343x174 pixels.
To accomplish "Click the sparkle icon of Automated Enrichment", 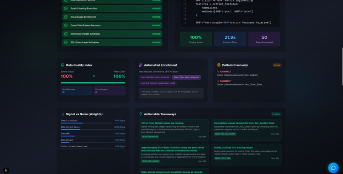I will pos(141,65).
